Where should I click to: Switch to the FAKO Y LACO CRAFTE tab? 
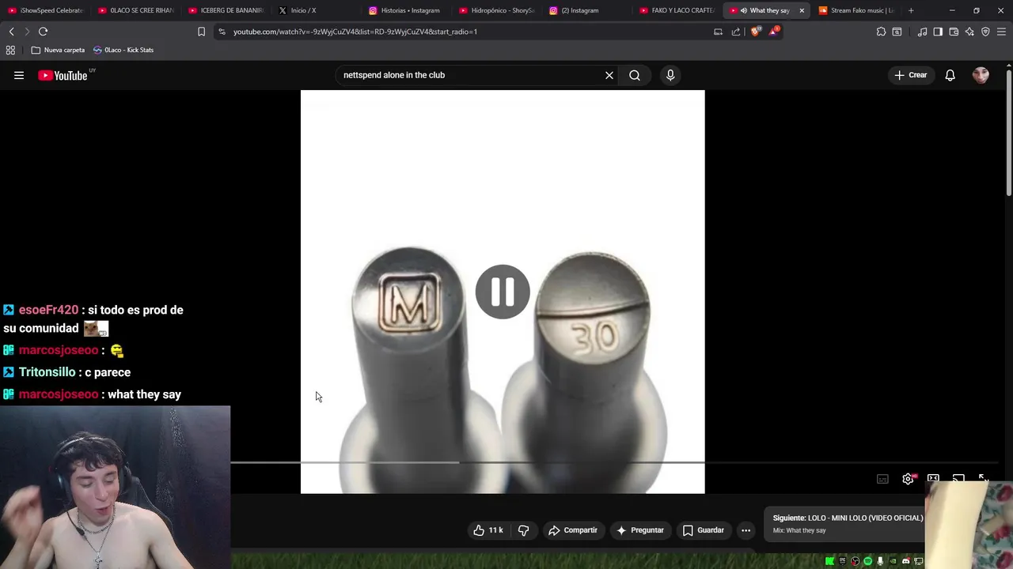coord(677,10)
